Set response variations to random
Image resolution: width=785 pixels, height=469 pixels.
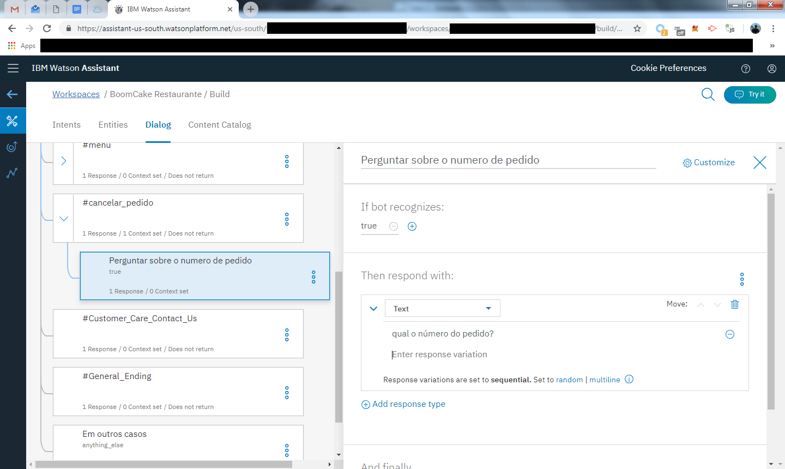[570, 380]
